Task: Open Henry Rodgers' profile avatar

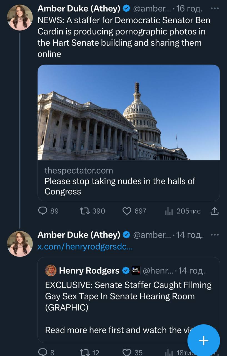Action: pyautogui.click(x=51, y=270)
